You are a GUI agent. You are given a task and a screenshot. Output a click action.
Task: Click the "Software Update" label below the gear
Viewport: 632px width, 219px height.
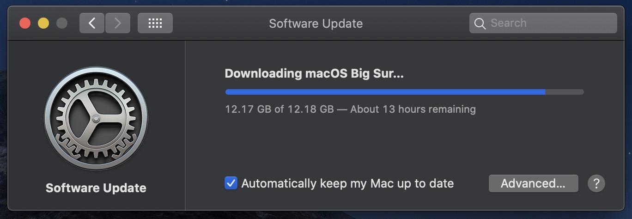point(96,188)
